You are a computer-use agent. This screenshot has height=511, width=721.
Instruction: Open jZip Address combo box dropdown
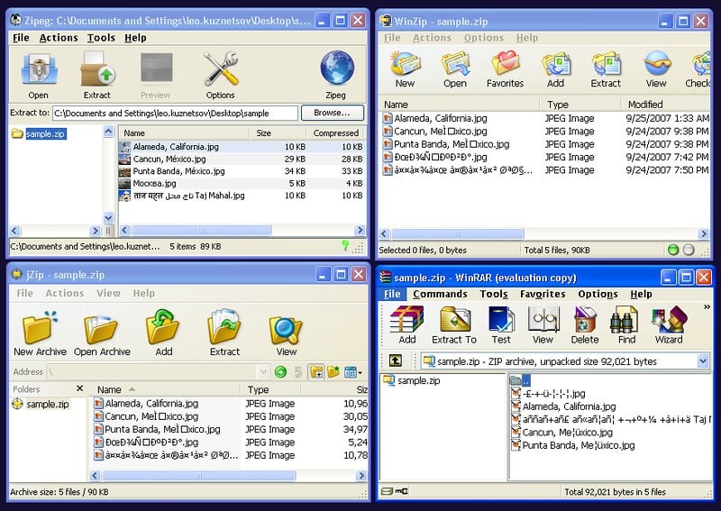263,371
